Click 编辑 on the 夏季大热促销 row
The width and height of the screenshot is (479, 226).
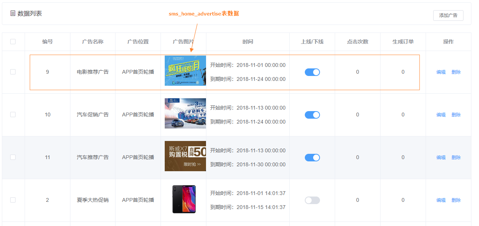441,200
